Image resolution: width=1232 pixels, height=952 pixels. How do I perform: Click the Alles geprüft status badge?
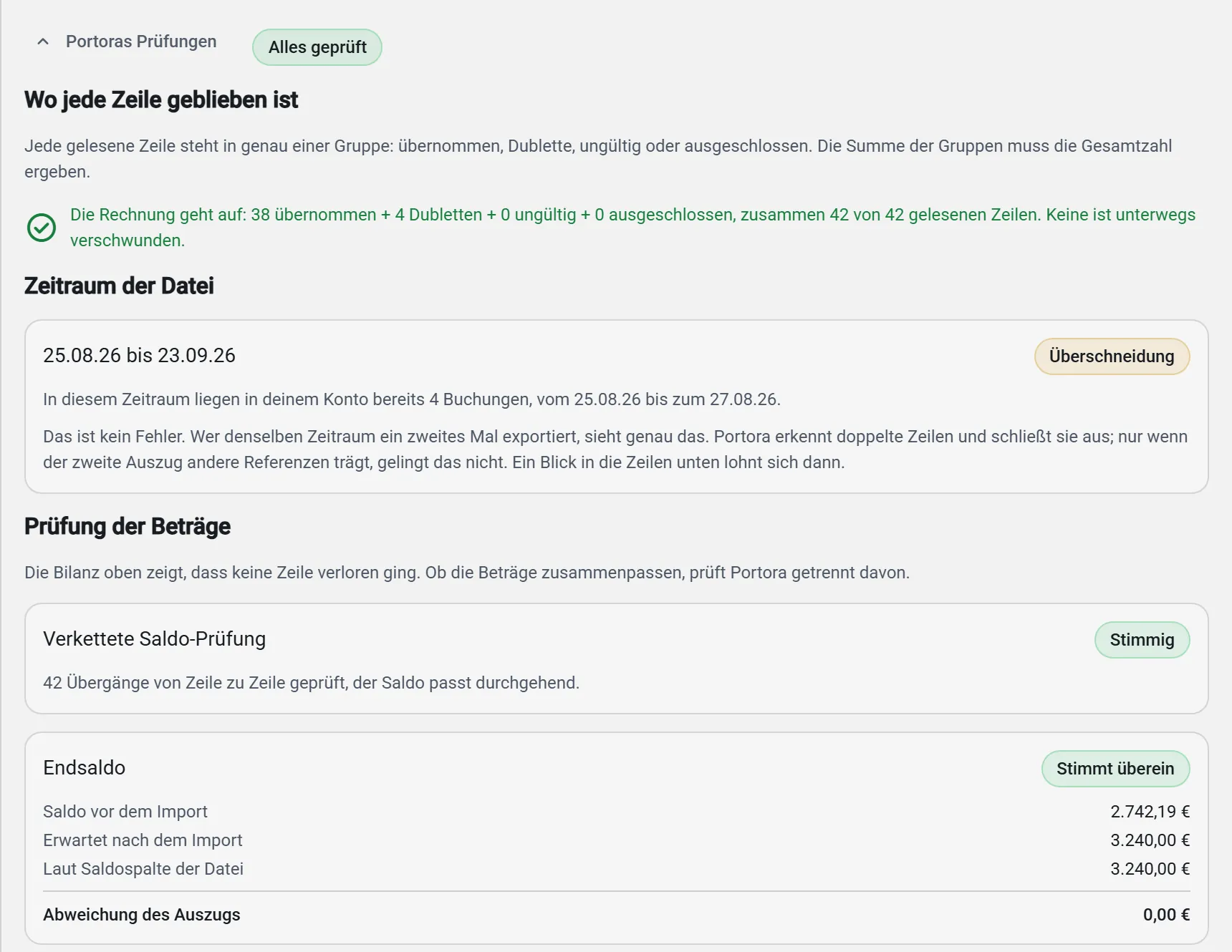pyautogui.click(x=317, y=47)
